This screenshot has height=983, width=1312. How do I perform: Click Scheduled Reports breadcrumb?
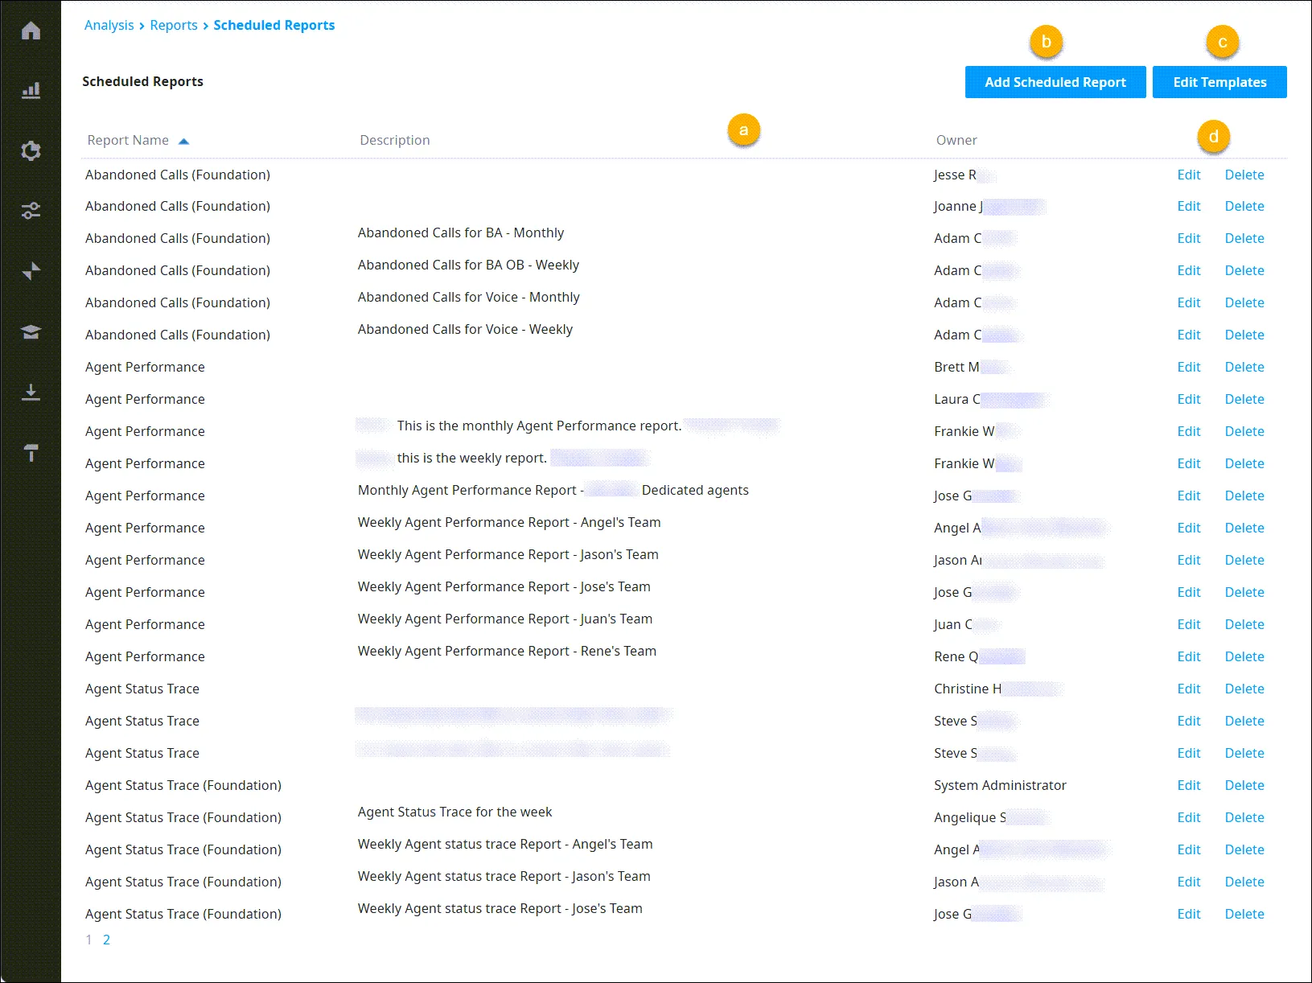coord(274,25)
